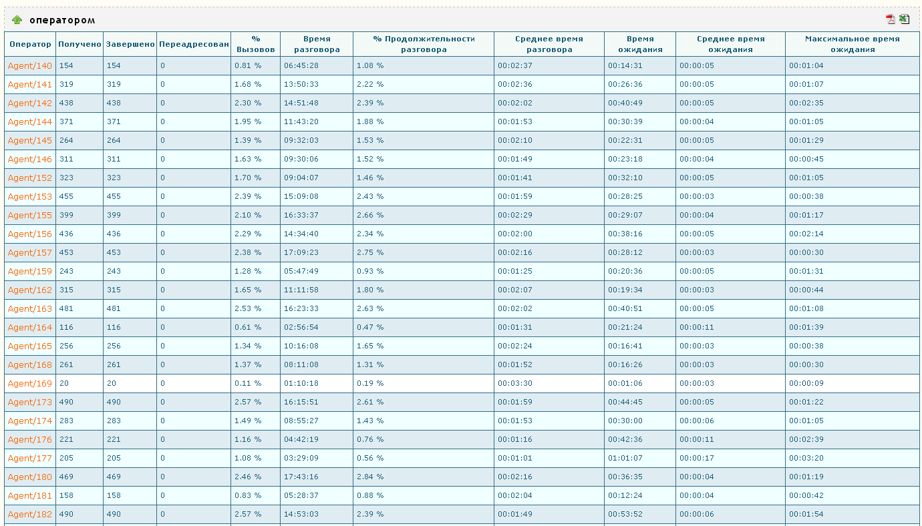Open Agent/140 details
Screen dimensions: 922x526
(x=29, y=65)
